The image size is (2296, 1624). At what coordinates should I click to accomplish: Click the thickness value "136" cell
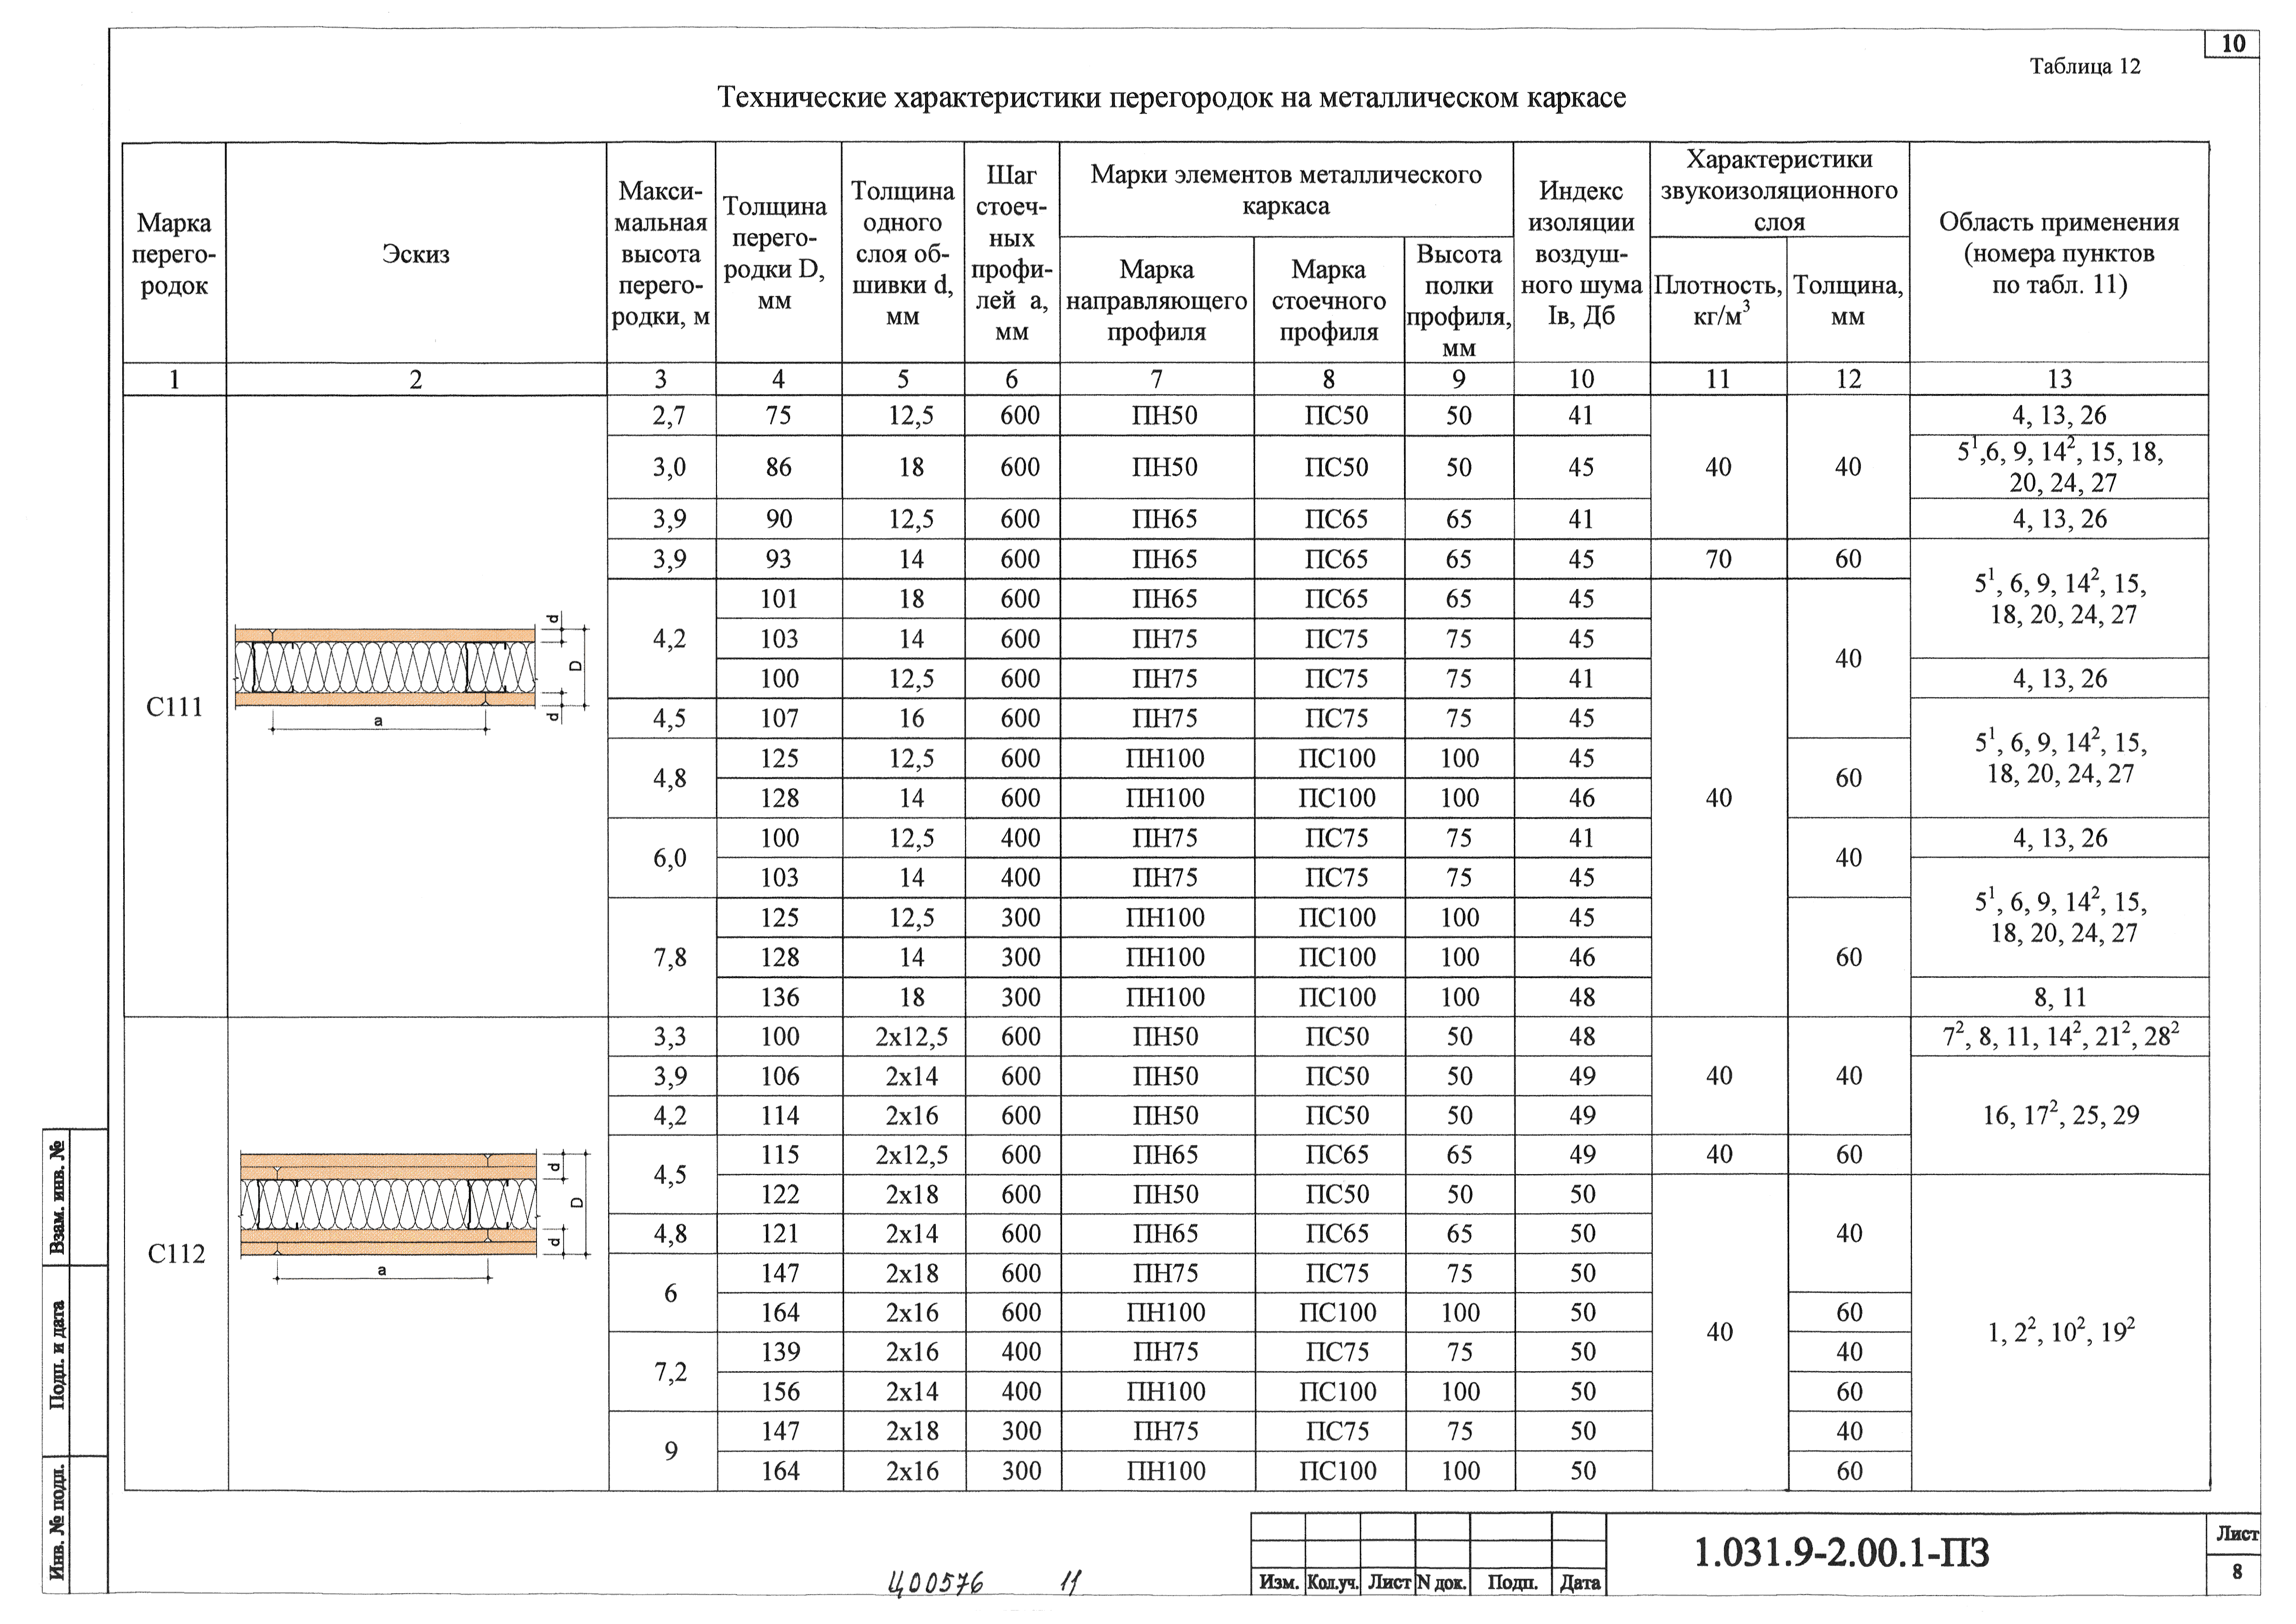(x=780, y=997)
